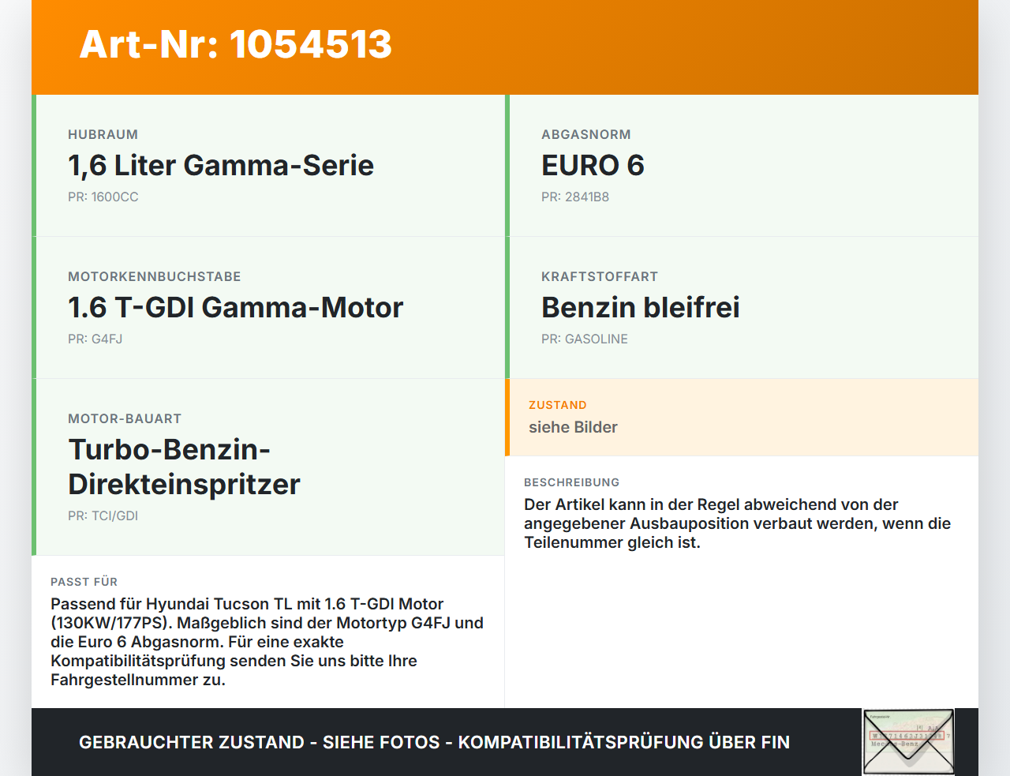Click the paragraph starting 'Passend für Hyundai Tucson'
Screen dimensions: 1010x776
coord(267,642)
